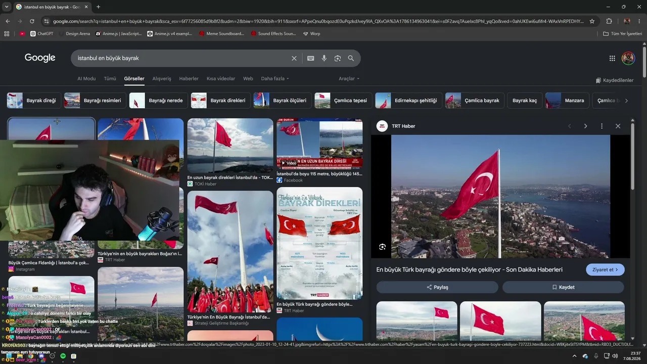Click the 'Ziyaret et' button
647x364 pixels.
pos(605,270)
